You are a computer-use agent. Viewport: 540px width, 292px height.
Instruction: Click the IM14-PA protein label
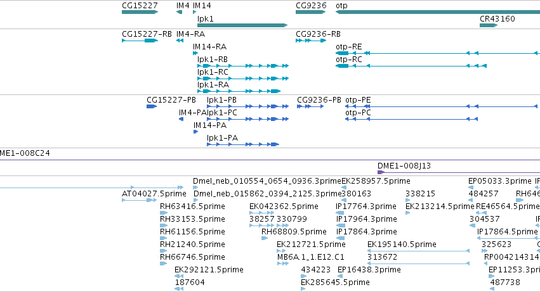tap(210, 125)
